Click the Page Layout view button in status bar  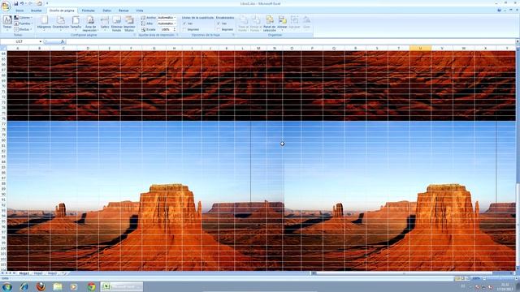[462, 278]
